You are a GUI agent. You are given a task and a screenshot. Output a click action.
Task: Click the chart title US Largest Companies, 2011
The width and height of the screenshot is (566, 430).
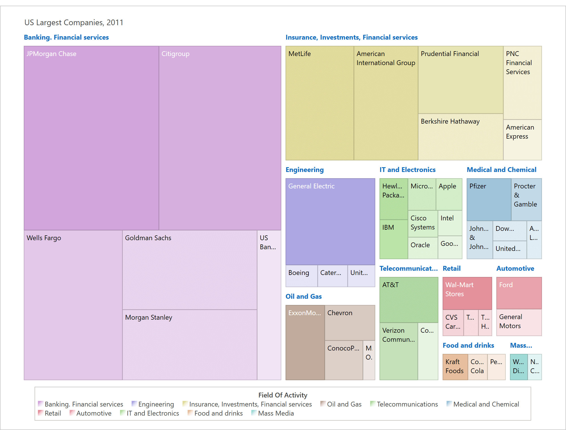(74, 22)
